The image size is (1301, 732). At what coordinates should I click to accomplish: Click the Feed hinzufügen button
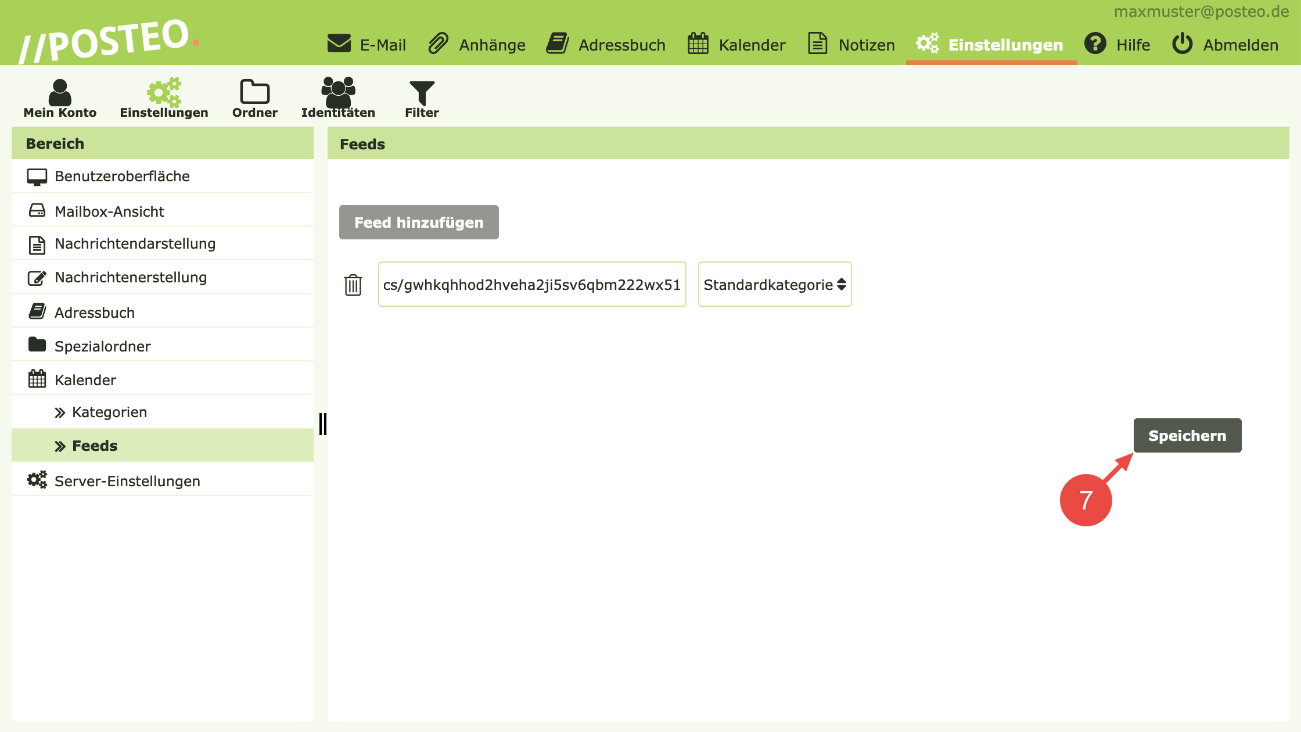pos(419,223)
